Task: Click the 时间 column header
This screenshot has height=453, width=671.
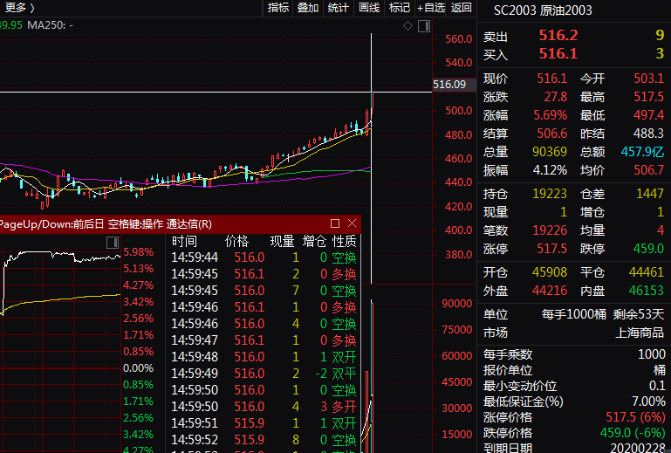Action: coord(184,242)
